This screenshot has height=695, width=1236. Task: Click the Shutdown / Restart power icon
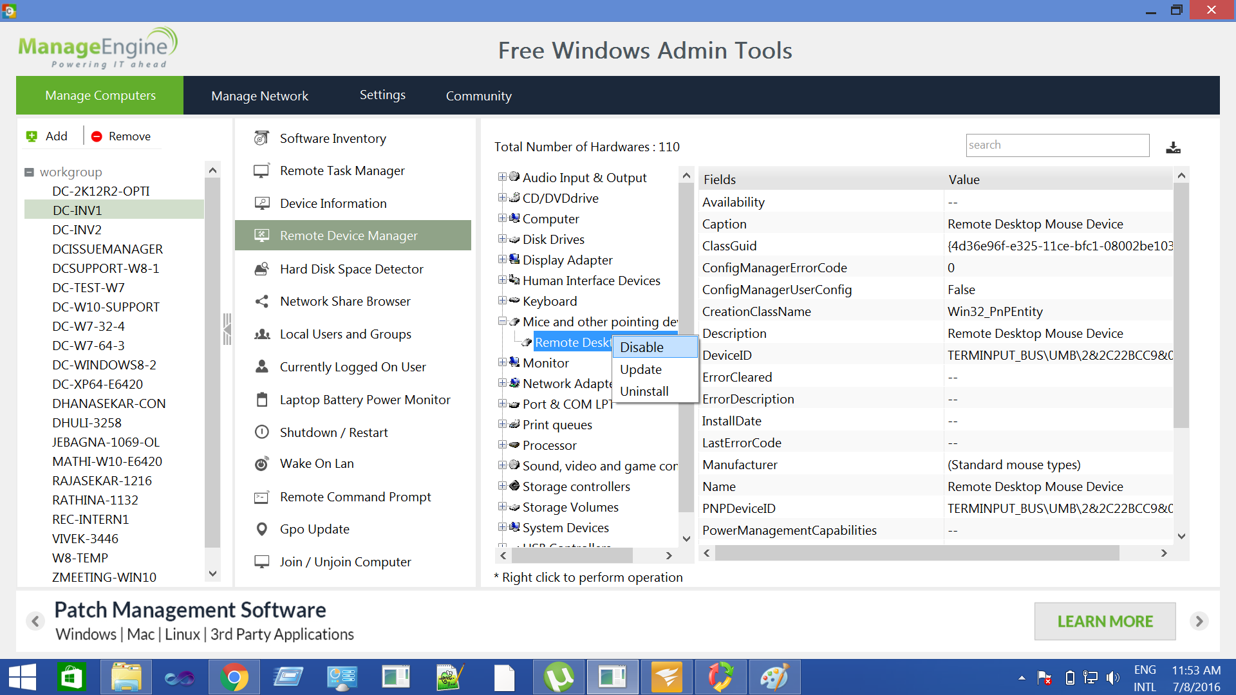(261, 432)
